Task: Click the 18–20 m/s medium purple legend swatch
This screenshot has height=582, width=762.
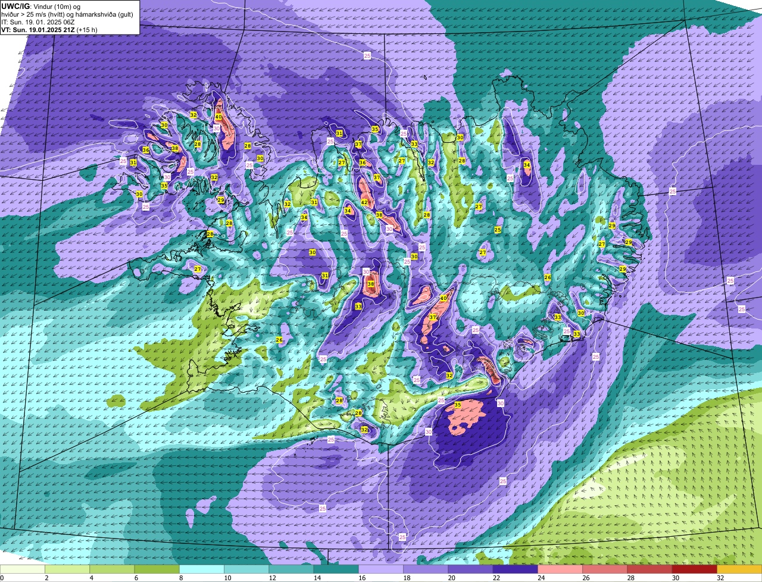Action: point(426,570)
